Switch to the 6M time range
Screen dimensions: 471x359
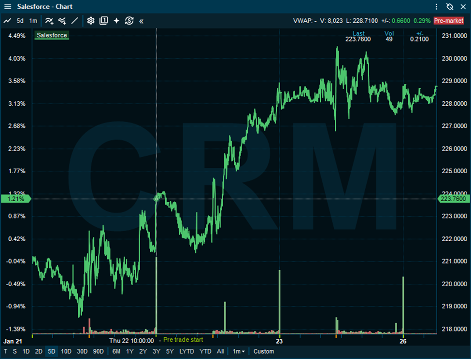tap(116, 351)
